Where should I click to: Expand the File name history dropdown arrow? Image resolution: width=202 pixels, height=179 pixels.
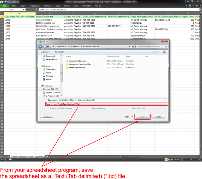point(166,100)
